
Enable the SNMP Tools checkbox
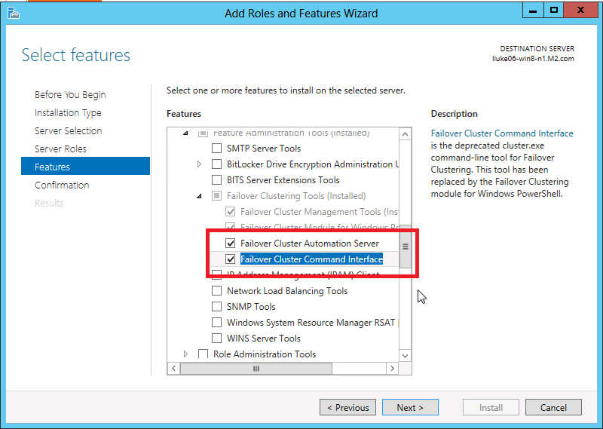(x=217, y=307)
